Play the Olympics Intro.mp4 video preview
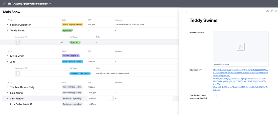 [241, 47]
